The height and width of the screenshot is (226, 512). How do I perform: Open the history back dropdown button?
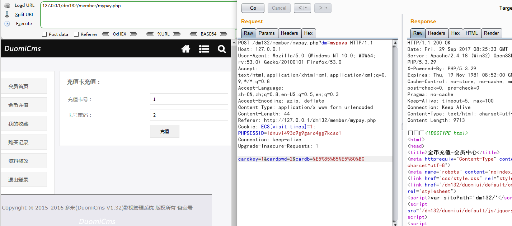click(302, 8)
